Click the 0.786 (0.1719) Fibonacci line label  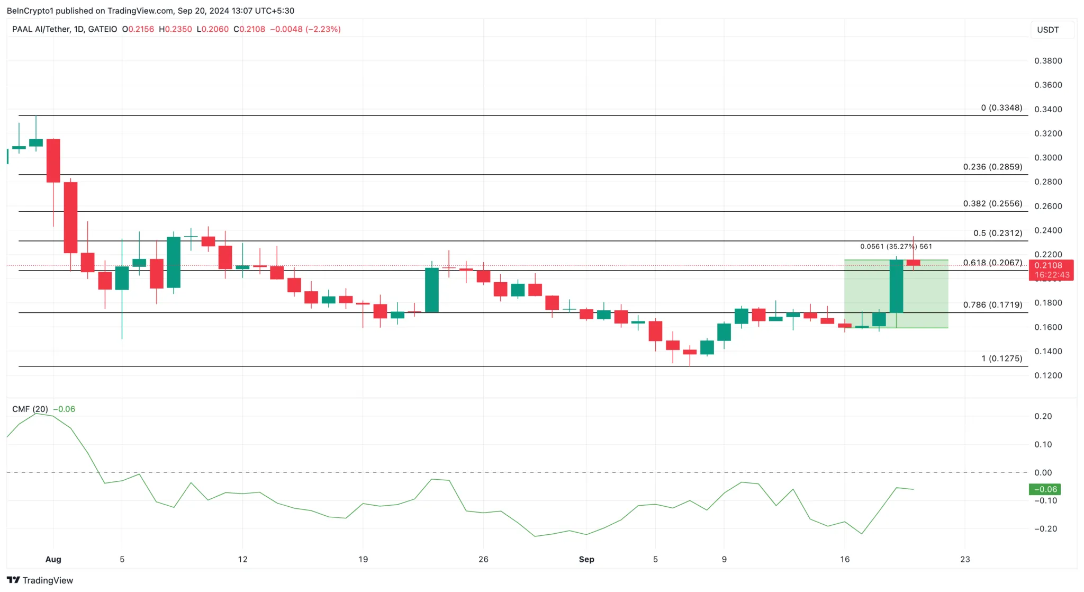pyautogui.click(x=992, y=304)
